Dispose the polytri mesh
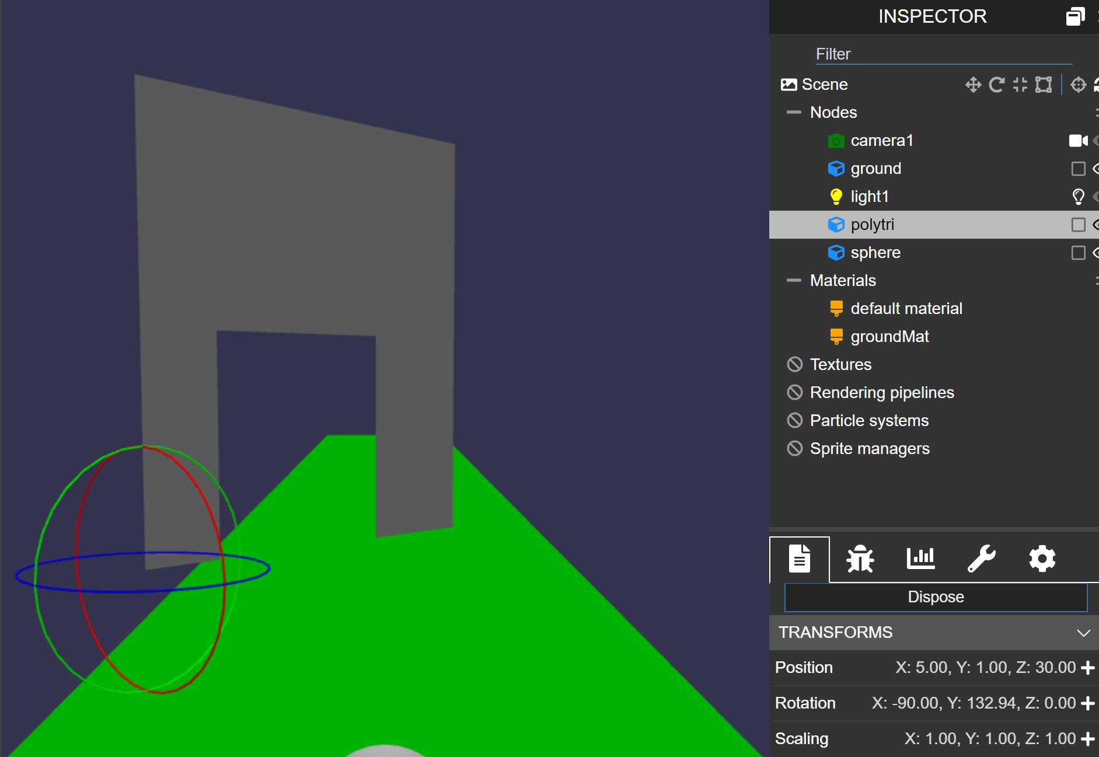Screen dimensions: 1099x757 (935, 596)
